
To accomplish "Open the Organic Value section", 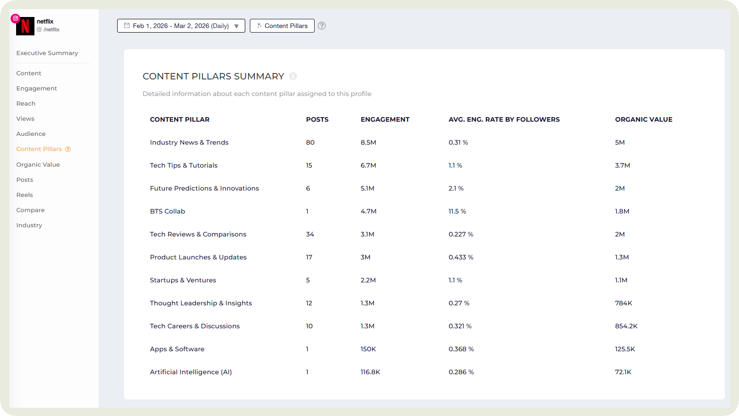I will pyautogui.click(x=38, y=164).
